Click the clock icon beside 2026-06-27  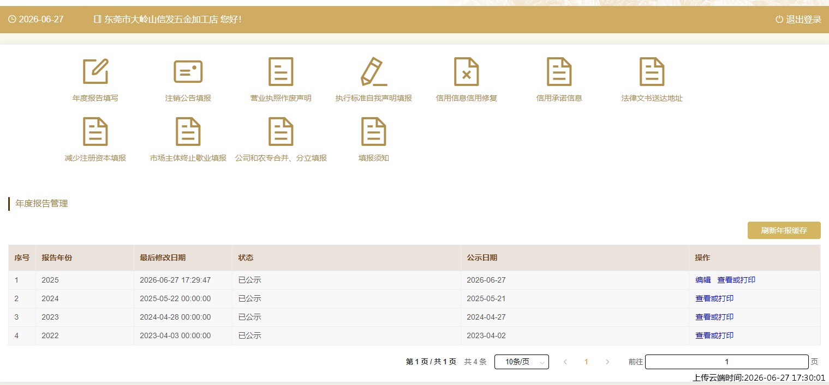[x=12, y=20]
